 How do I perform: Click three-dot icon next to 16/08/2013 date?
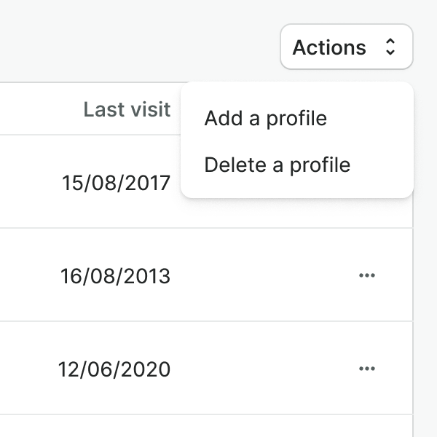[367, 275]
